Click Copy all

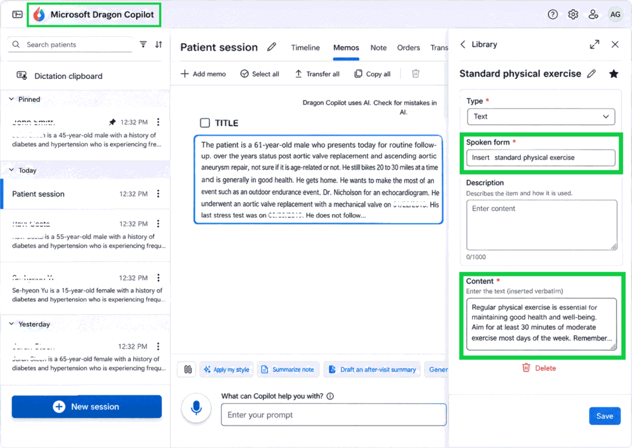click(x=372, y=73)
